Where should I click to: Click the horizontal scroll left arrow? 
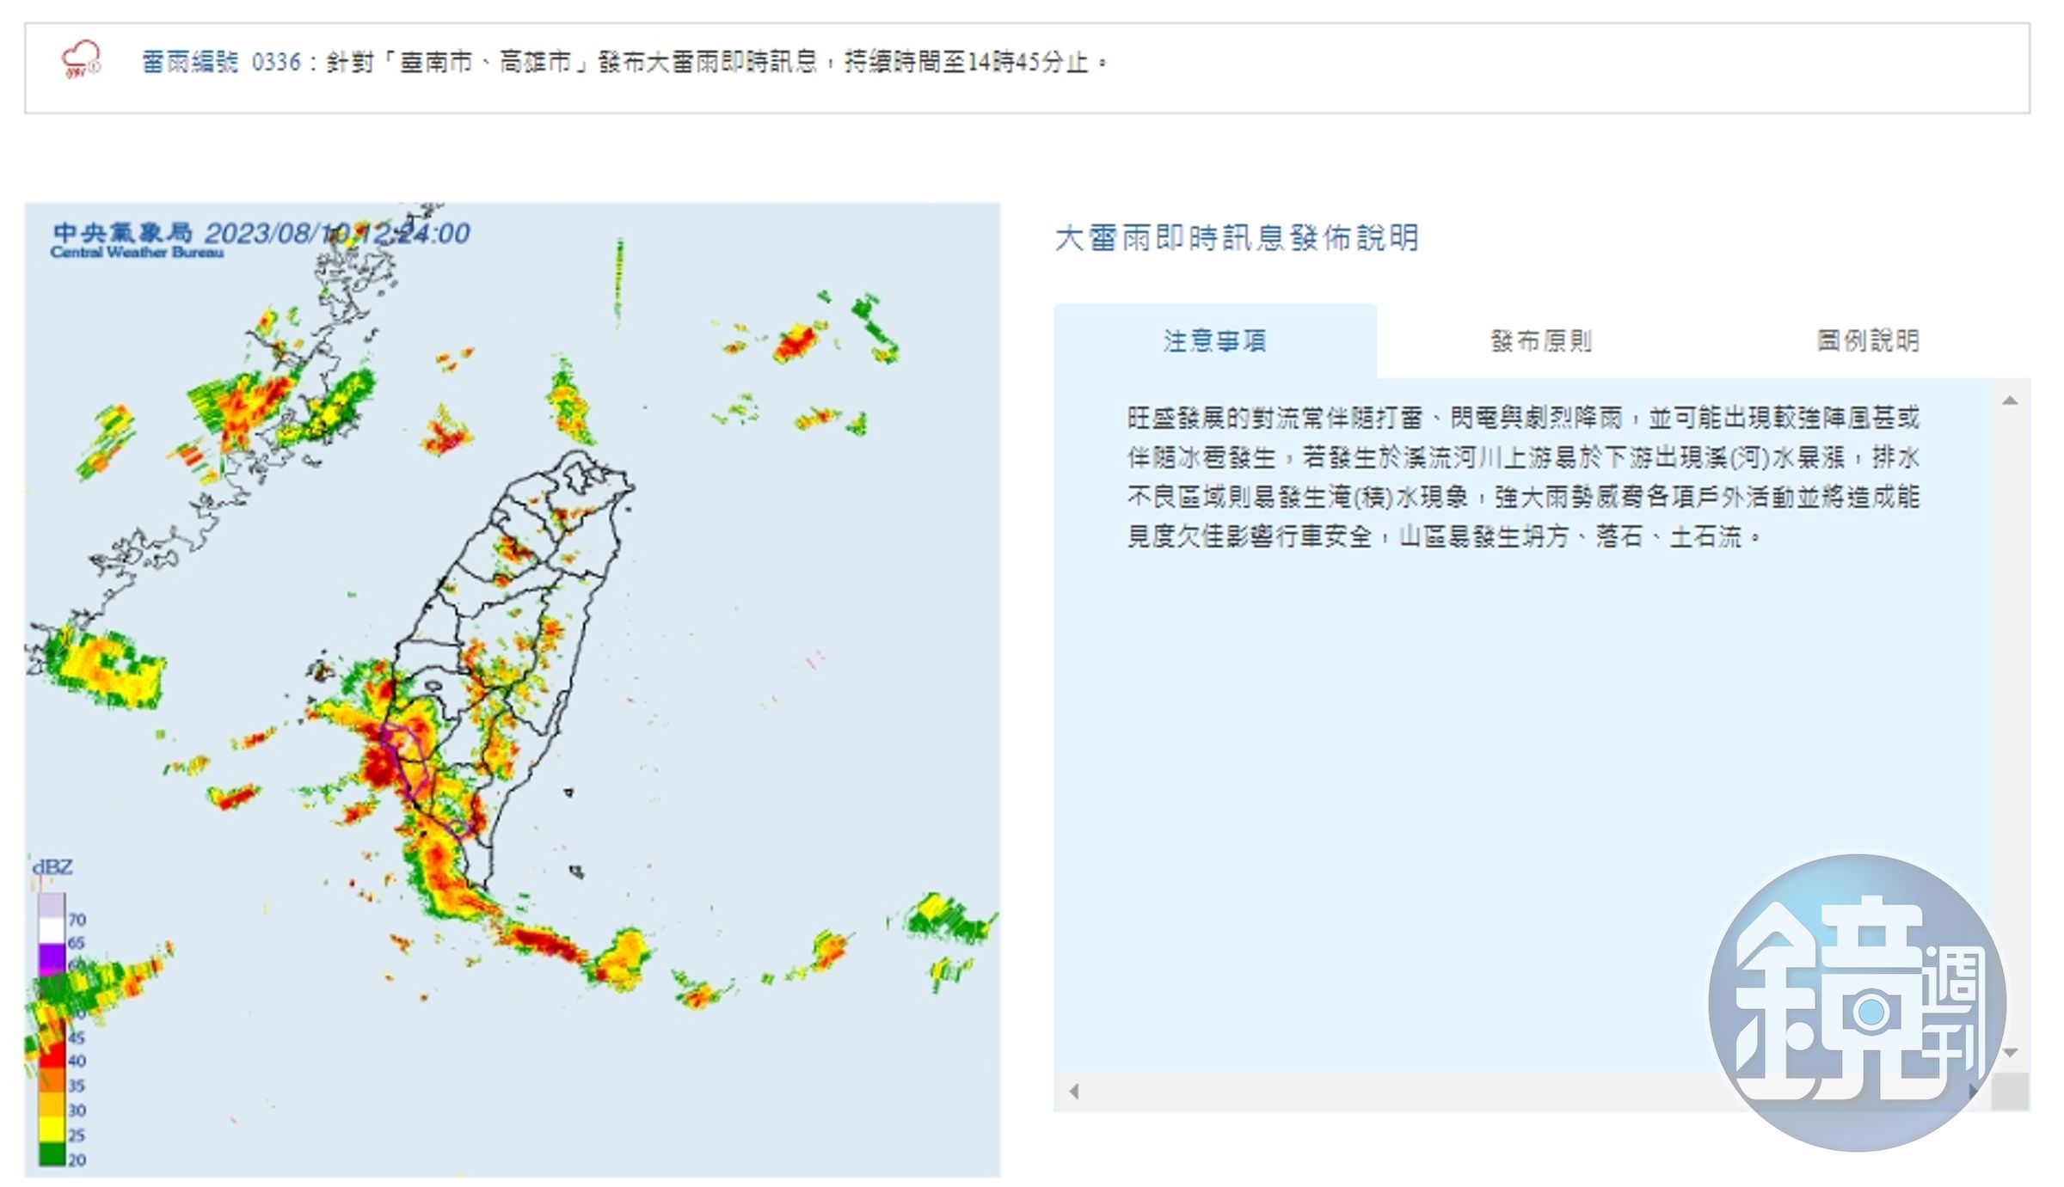[x=1074, y=1092]
